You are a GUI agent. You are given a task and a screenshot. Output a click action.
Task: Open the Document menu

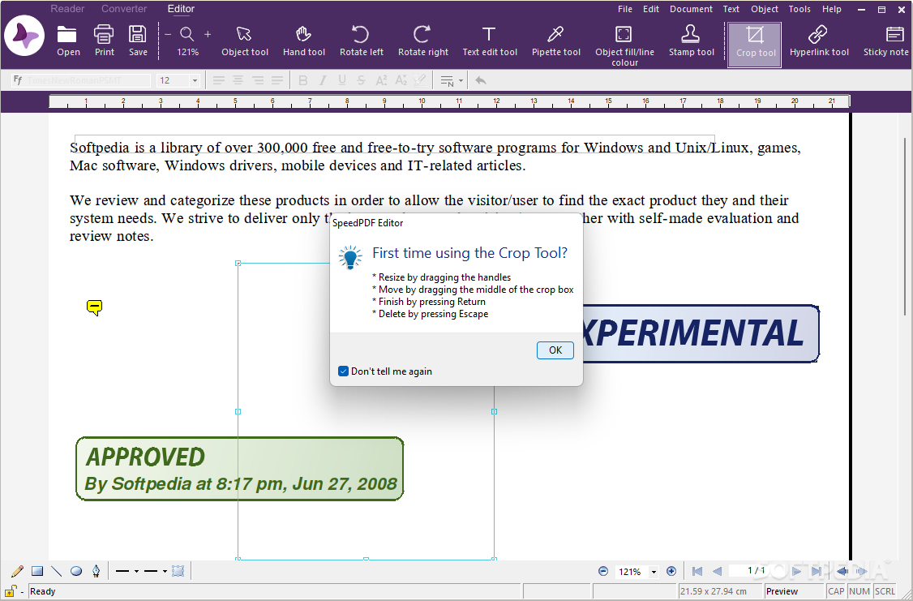(x=691, y=9)
